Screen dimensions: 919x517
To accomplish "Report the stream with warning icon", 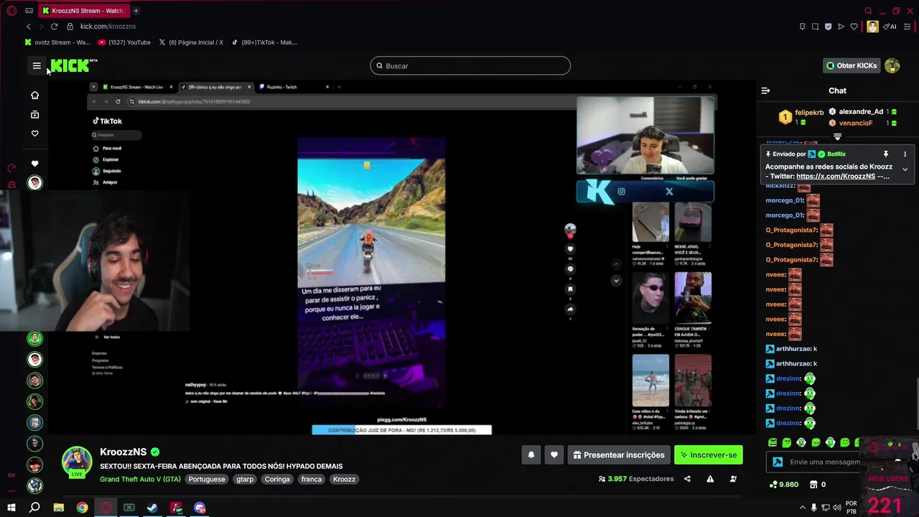I will [710, 479].
